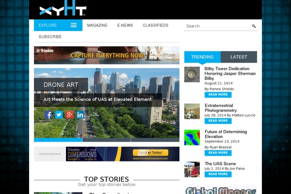Select the second slideshow progress segment
This screenshot has height=194, width=291.
tap(107, 140)
